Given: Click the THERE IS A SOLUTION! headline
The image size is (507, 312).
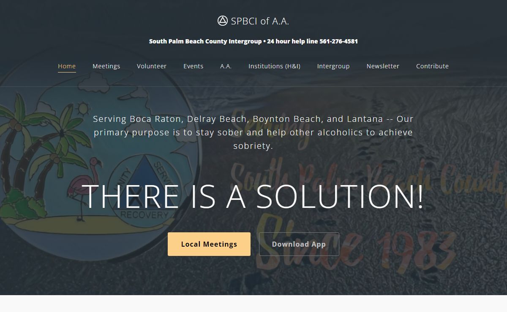Looking at the screenshot, I should click(254, 196).
